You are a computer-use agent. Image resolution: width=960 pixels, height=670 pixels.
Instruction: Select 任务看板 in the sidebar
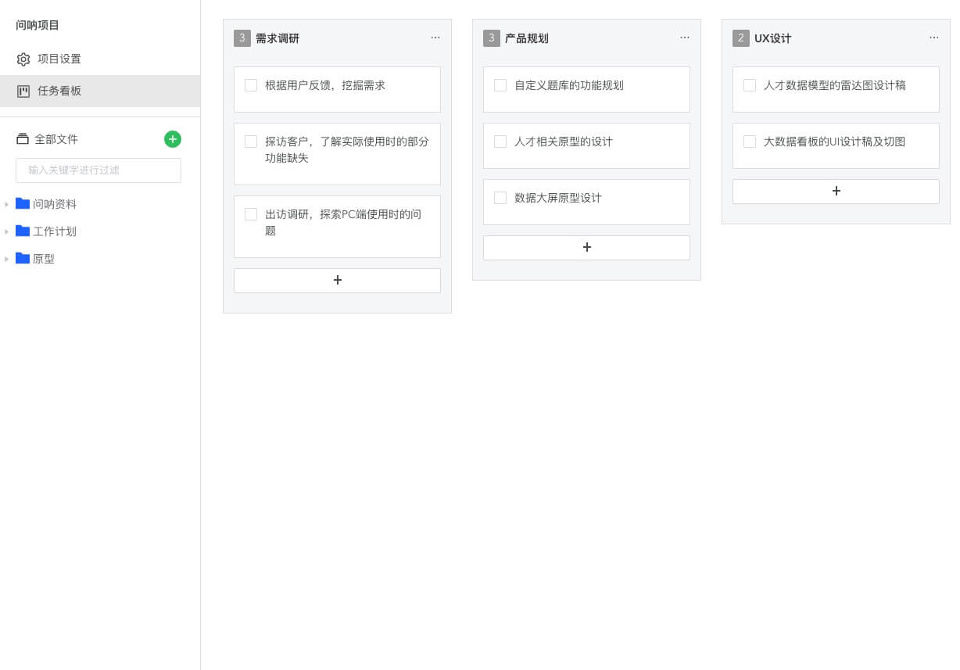[x=59, y=91]
